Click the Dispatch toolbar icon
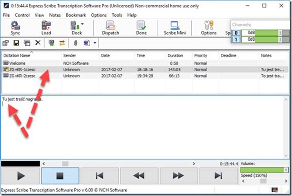Viewport: 292px width, 196px height. pos(111,28)
